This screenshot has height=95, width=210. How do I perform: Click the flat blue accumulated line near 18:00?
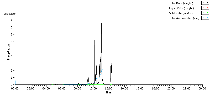(156, 66)
